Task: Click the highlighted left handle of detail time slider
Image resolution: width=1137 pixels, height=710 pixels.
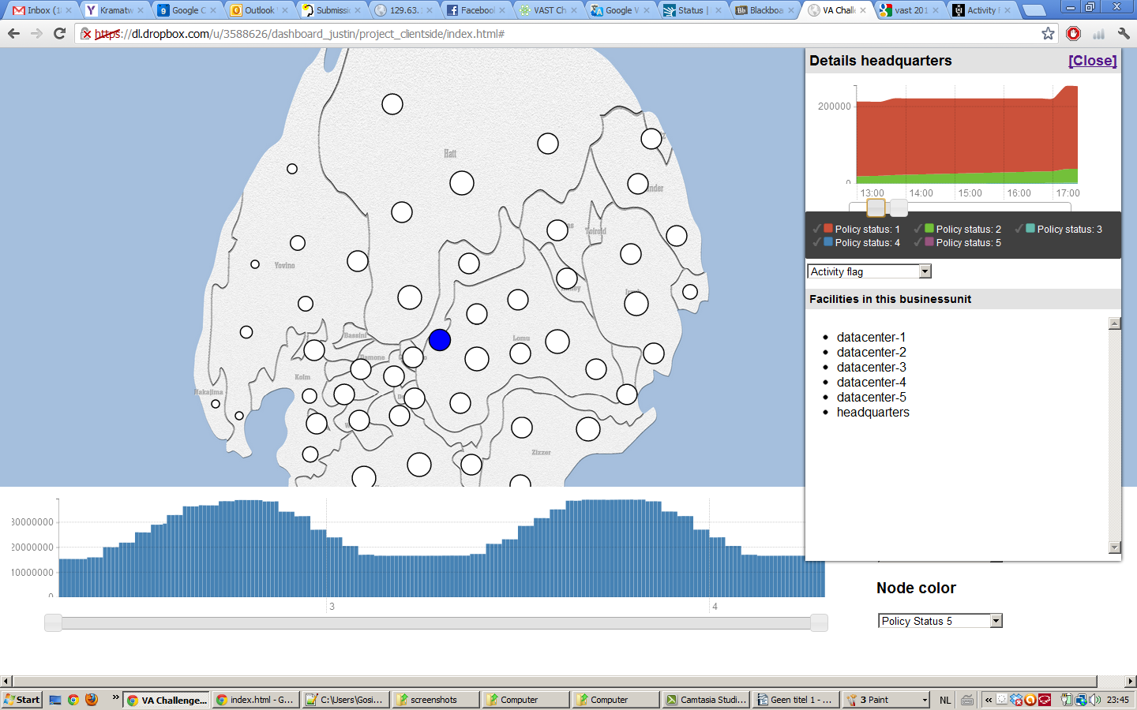Action: [x=876, y=207]
